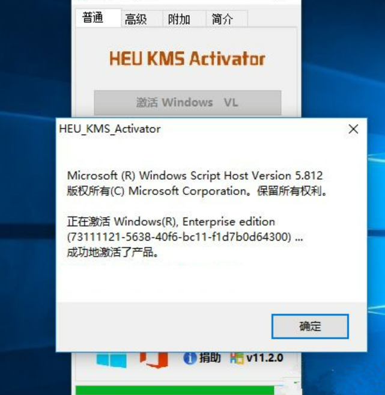This screenshot has height=395, width=385.
Task: Click the green activation progress bar
Action: point(175,390)
